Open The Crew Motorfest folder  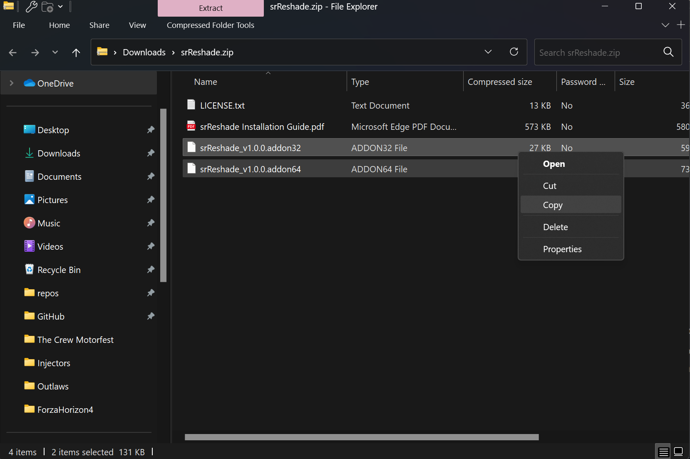(x=69, y=340)
